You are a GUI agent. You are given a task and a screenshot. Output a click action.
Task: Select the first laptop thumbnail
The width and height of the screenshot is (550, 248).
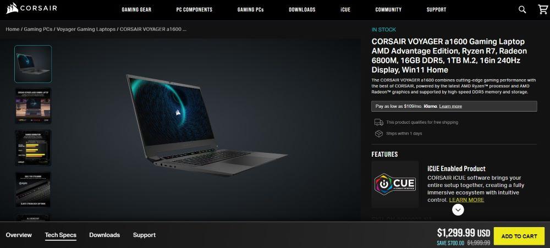[33, 64]
